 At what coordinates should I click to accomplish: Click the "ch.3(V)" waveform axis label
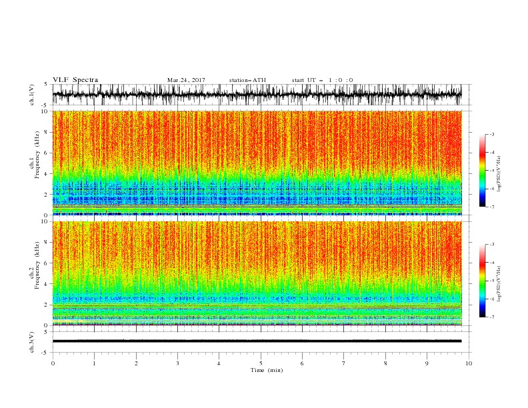(32, 342)
